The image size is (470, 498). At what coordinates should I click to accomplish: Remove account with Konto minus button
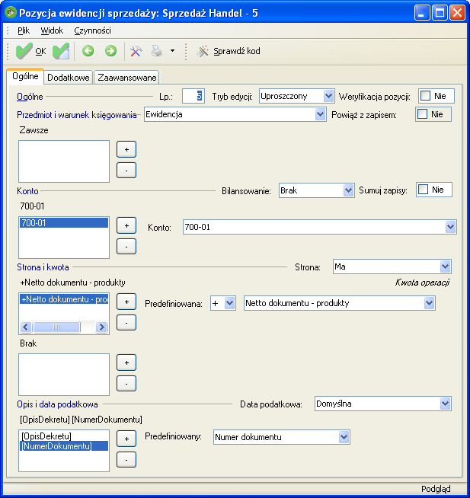pyautogui.click(x=126, y=247)
